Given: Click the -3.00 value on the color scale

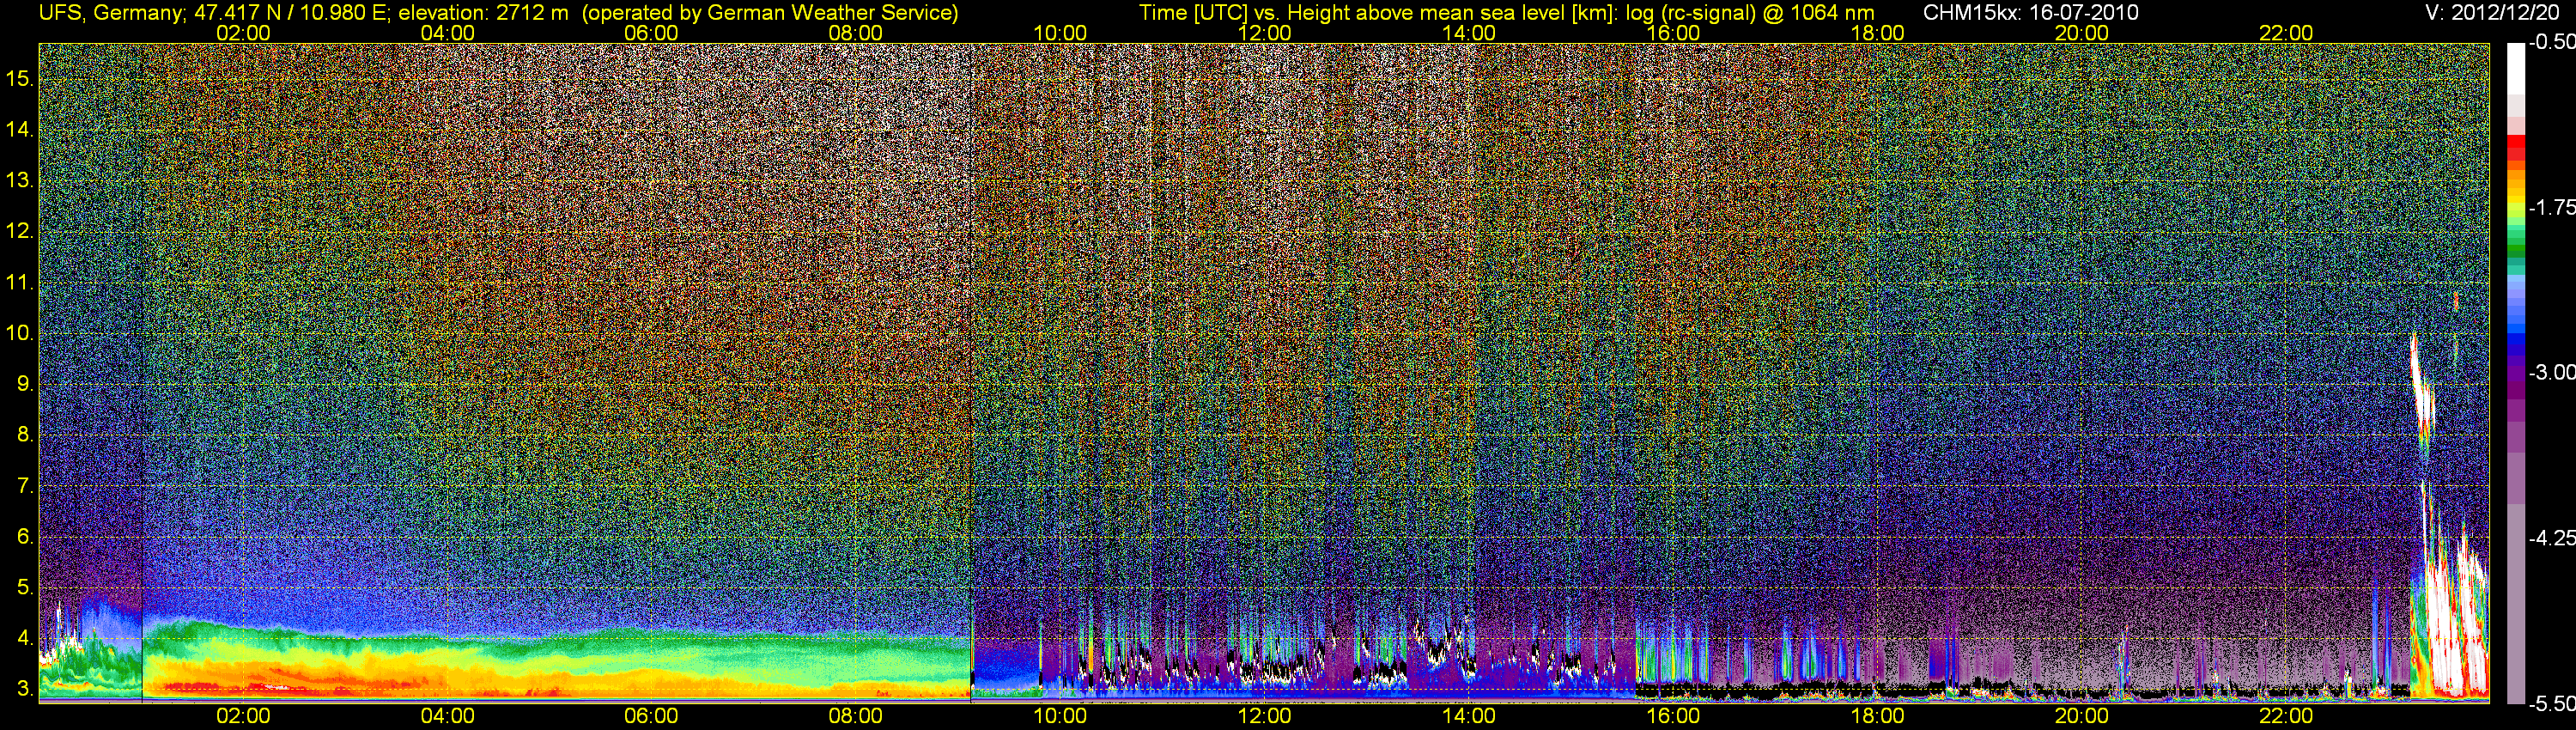Looking at the screenshot, I should [2552, 373].
